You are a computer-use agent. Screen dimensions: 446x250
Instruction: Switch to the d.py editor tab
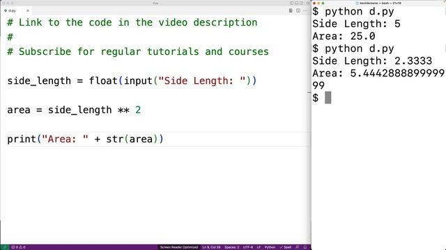pyautogui.click(x=15, y=10)
